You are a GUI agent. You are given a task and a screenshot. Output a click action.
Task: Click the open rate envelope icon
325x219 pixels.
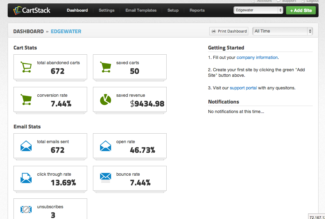[106, 146]
